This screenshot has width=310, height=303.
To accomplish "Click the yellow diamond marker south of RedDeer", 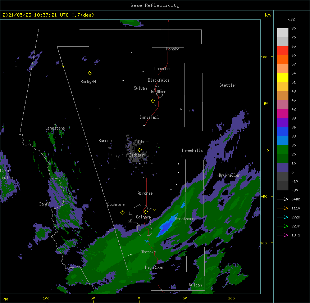I will tap(153, 101).
